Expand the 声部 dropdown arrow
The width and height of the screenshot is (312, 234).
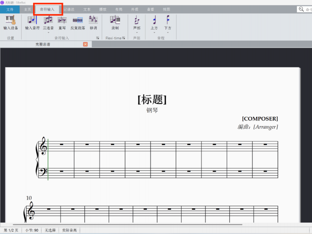pos(137,33)
